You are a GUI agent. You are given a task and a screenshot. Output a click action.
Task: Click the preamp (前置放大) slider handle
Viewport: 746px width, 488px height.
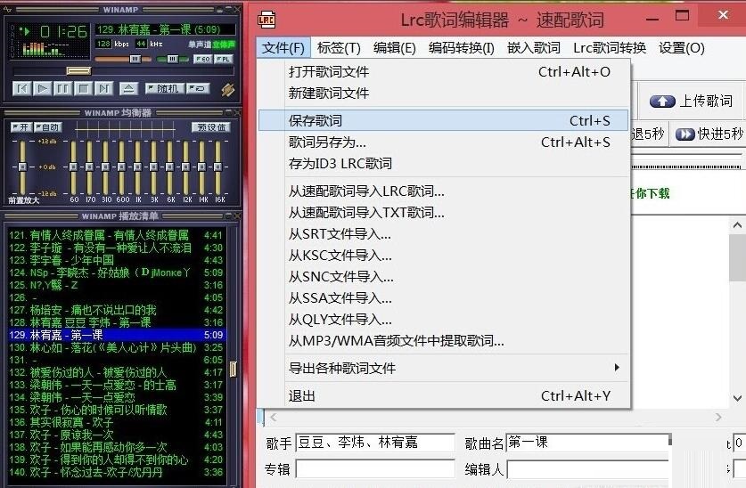click(x=22, y=167)
